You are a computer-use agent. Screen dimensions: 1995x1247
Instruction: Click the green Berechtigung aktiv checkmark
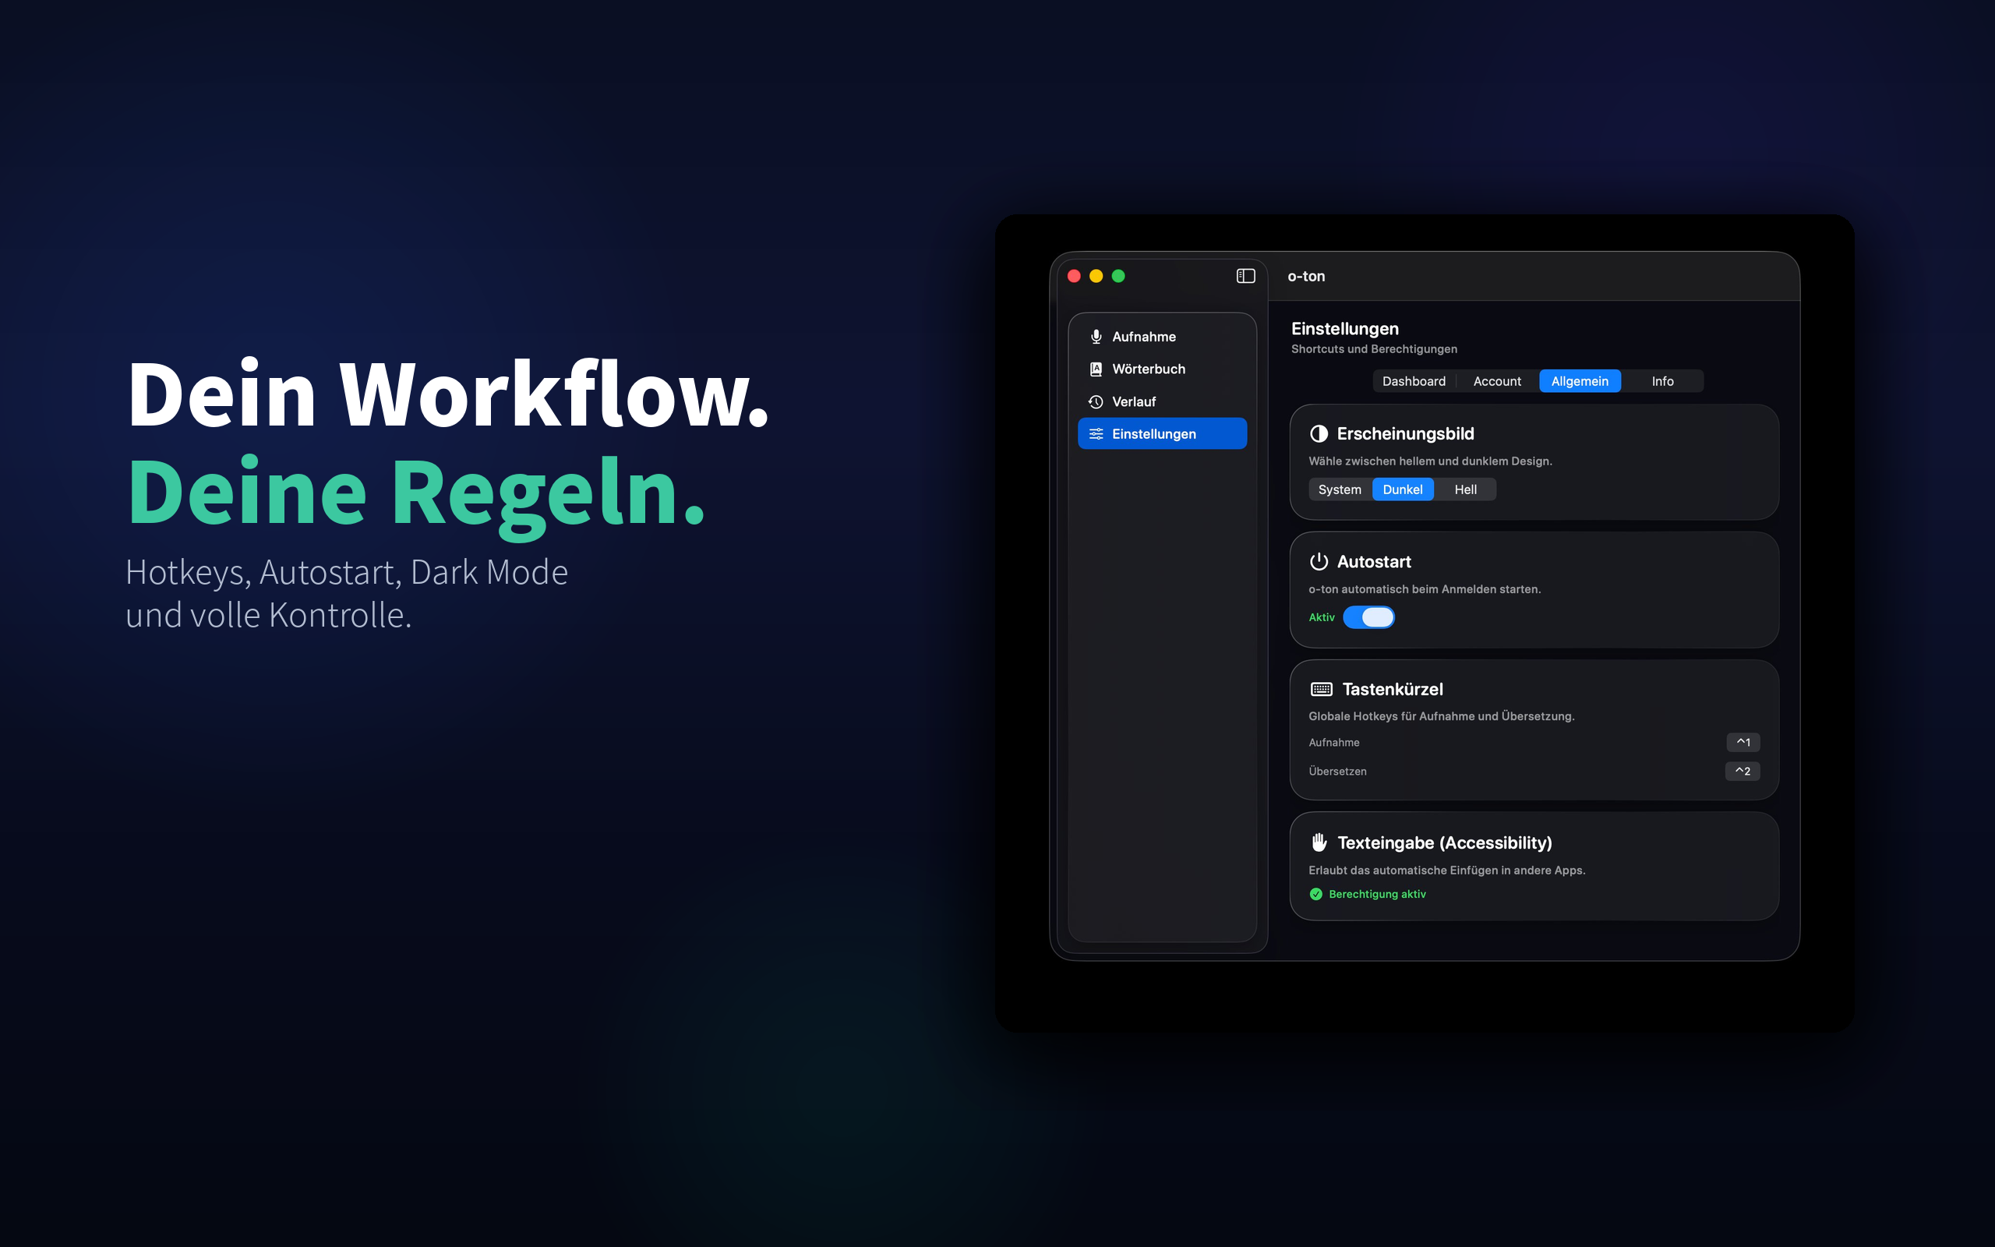[1316, 894]
